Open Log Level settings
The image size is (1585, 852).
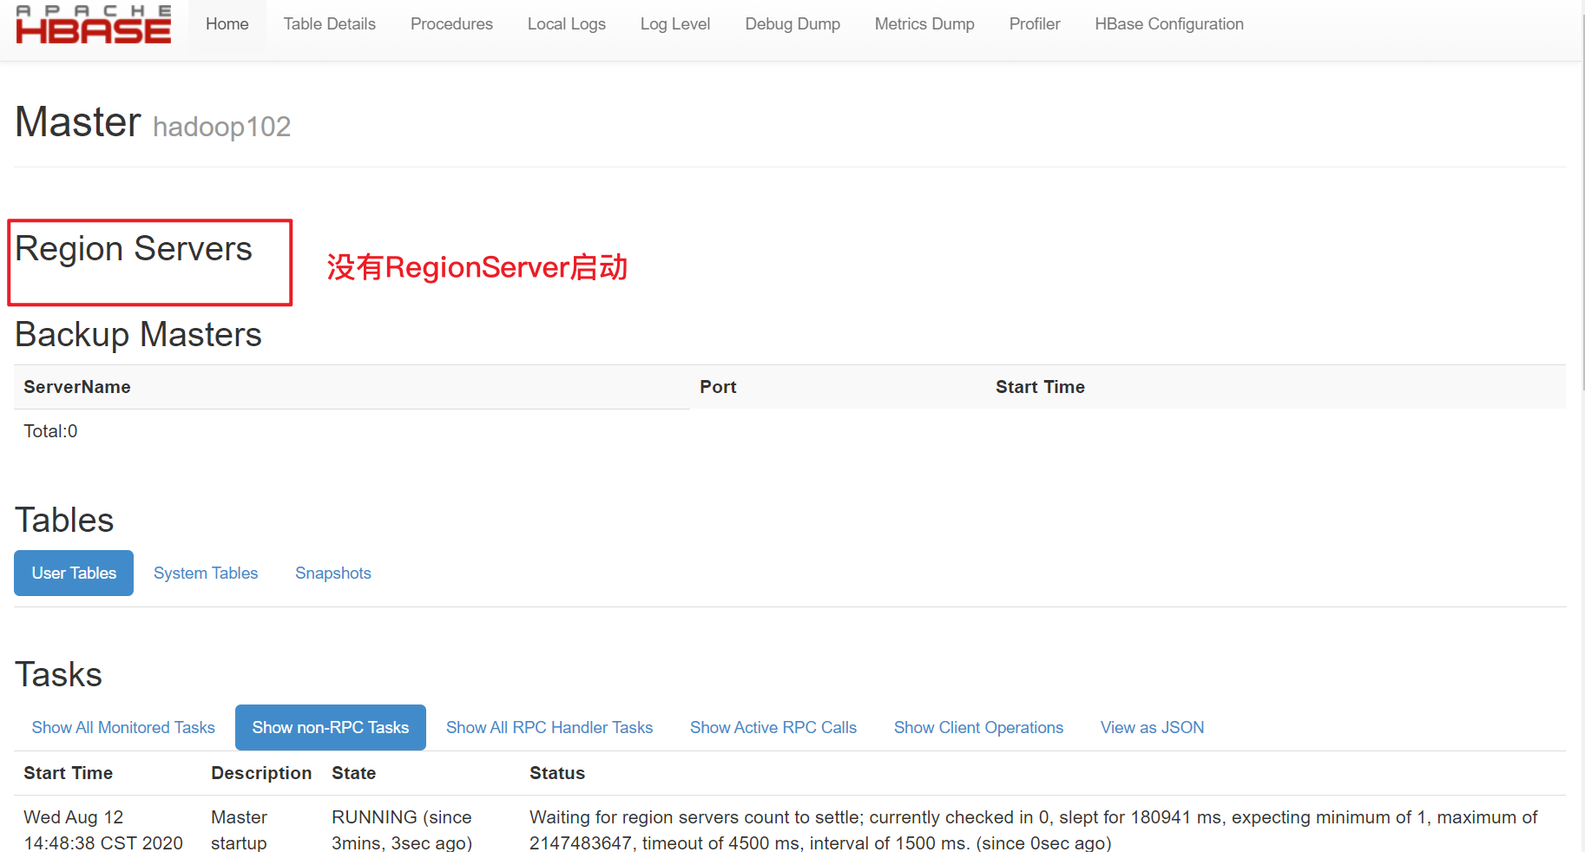pos(674,24)
